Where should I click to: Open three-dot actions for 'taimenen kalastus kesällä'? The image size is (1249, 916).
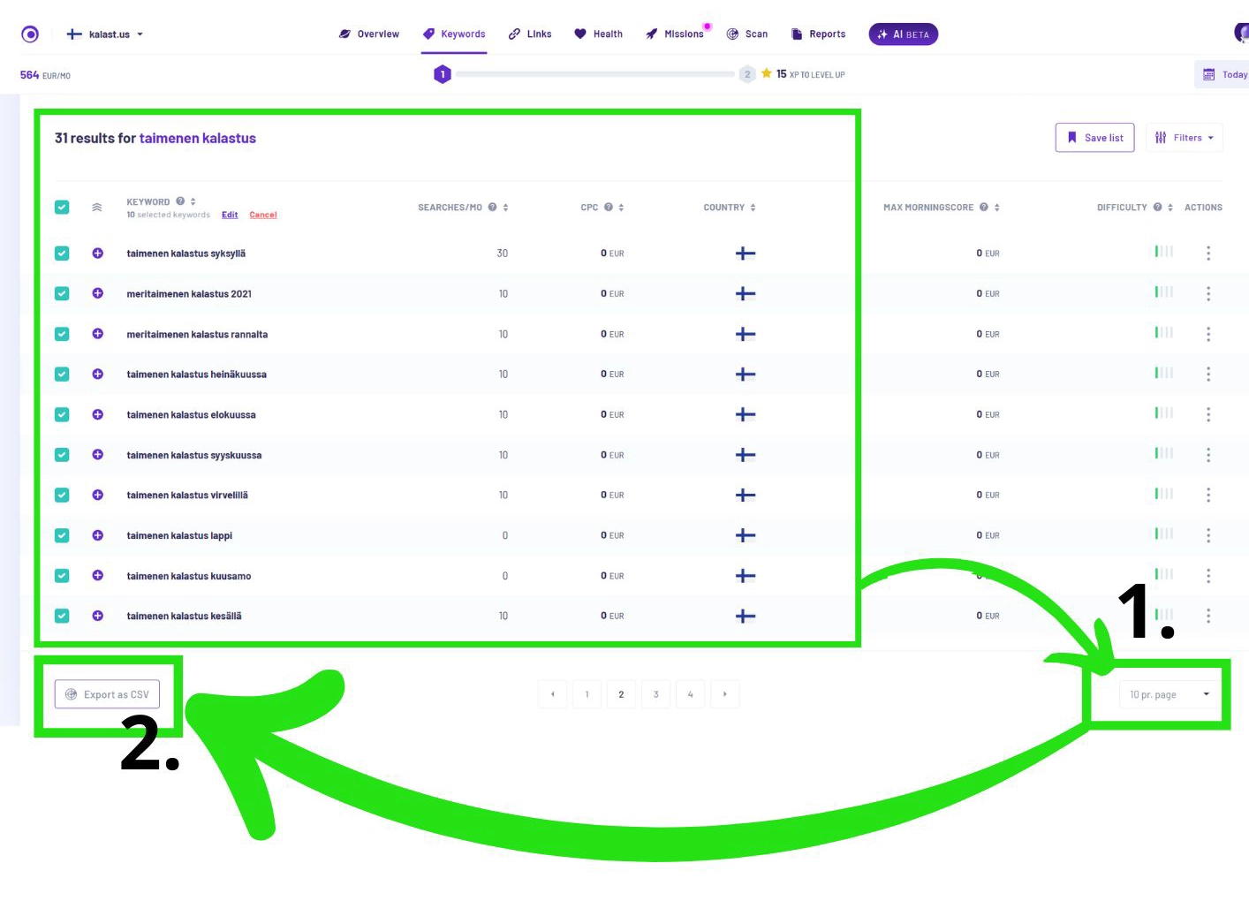tap(1207, 617)
